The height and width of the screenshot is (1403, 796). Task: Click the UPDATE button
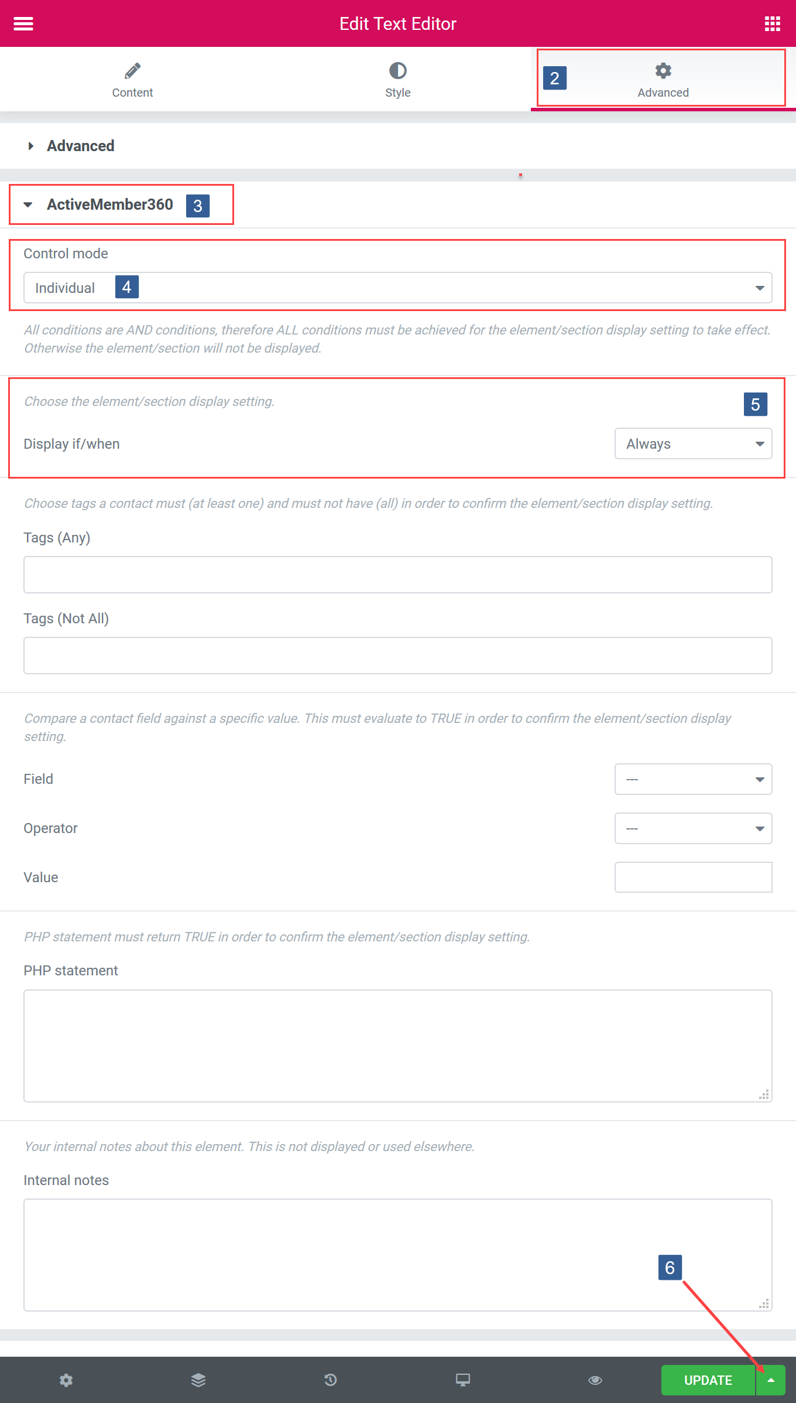coord(708,1380)
